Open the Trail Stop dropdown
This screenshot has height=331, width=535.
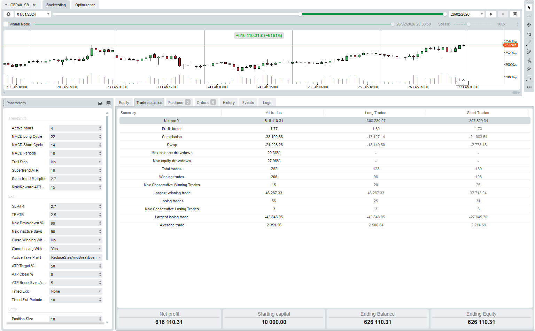[76, 162]
